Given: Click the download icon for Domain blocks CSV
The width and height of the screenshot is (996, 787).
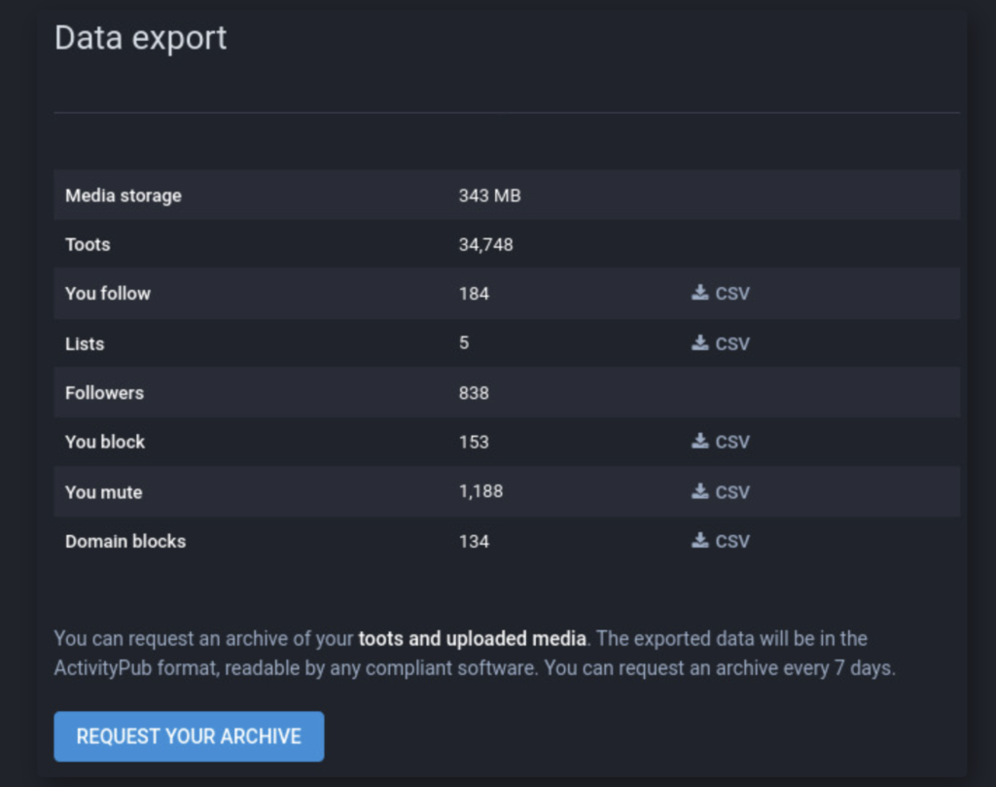Looking at the screenshot, I should pyautogui.click(x=698, y=540).
